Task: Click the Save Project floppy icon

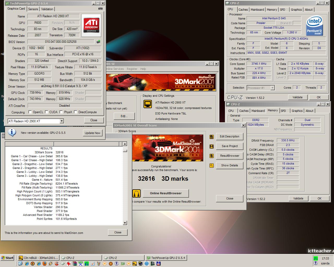Action: click(x=212, y=146)
